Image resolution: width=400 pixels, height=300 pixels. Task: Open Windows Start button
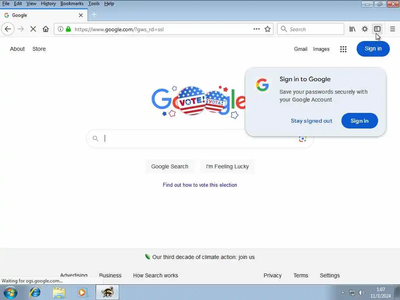11,292
